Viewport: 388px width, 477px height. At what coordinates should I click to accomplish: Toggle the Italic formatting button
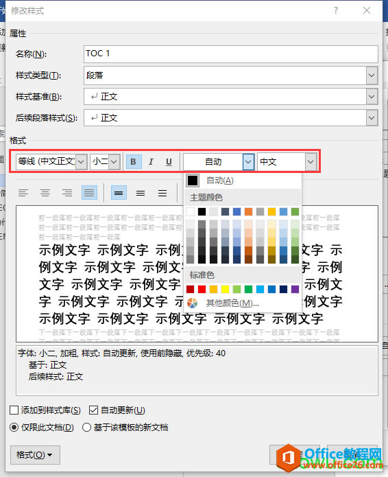pyautogui.click(x=151, y=161)
